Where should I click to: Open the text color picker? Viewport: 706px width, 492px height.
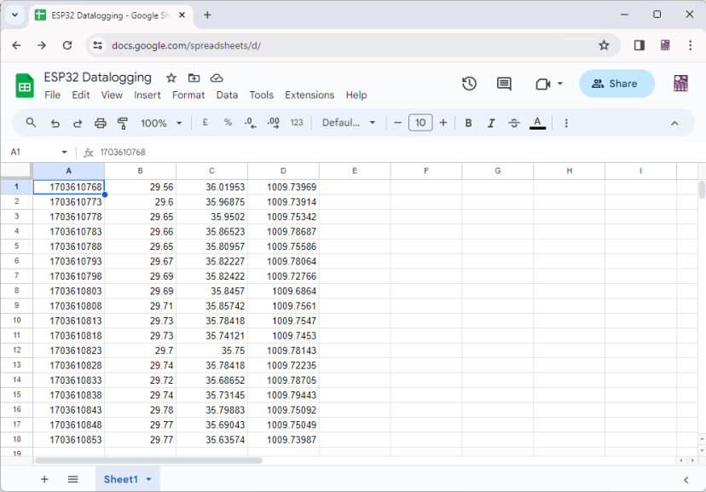tap(537, 123)
